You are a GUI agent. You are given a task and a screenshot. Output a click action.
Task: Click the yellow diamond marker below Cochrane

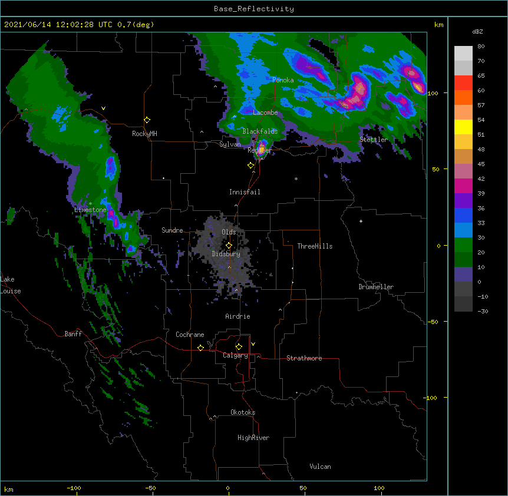pyautogui.click(x=200, y=348)
